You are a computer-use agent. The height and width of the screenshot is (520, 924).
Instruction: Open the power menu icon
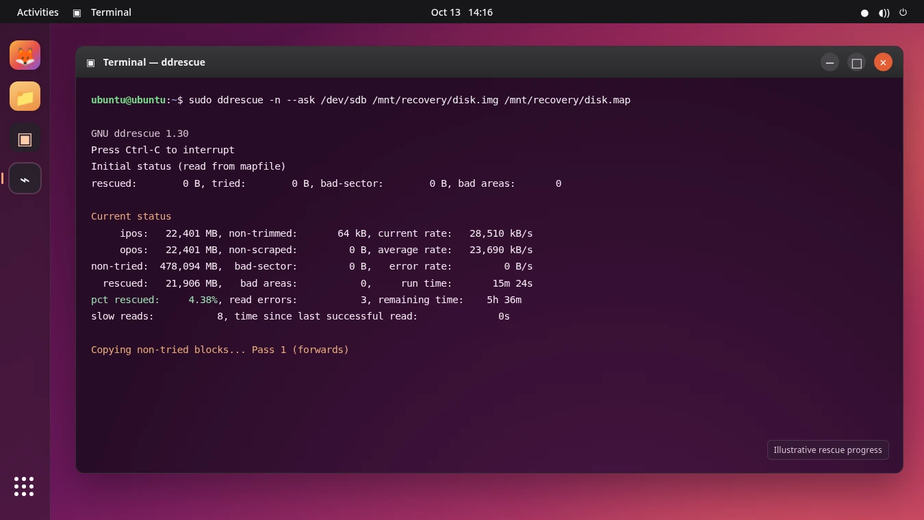pyautogui.click(x=903, y=12)
